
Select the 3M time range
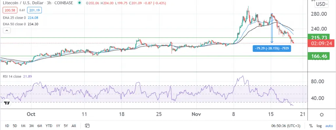coord(31,126)
